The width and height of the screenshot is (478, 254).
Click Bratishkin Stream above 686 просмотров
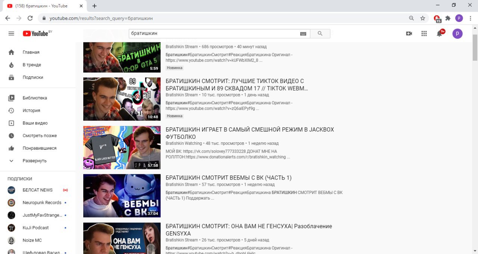point(182,47)
